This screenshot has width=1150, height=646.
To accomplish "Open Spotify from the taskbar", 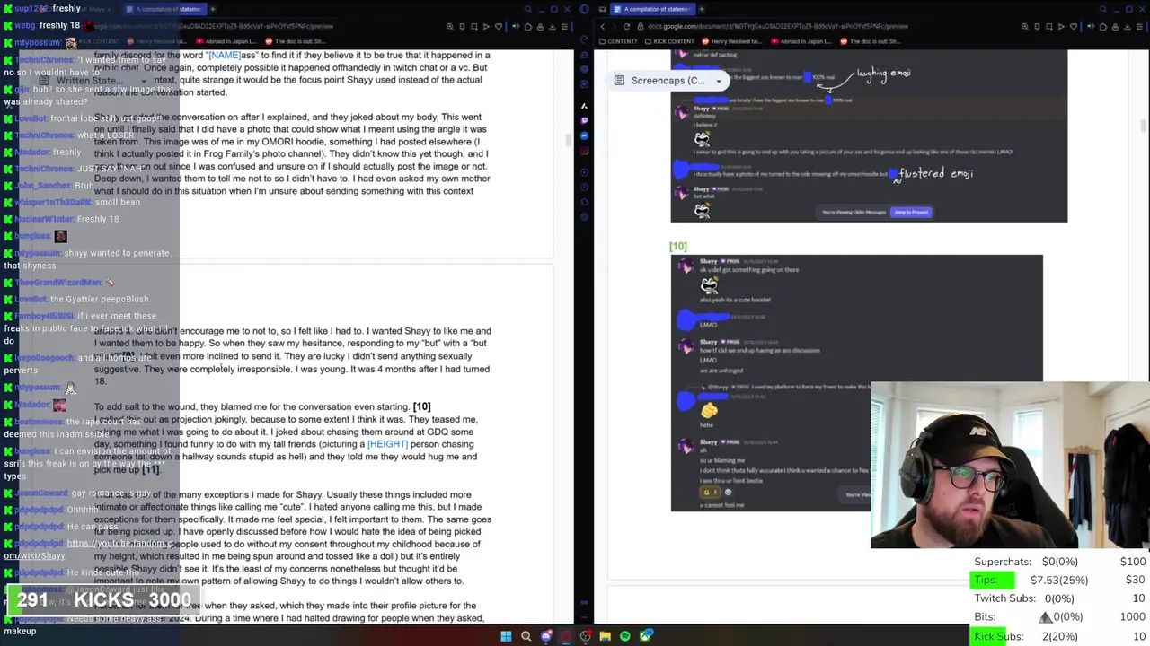I will (x=625, y=636).
